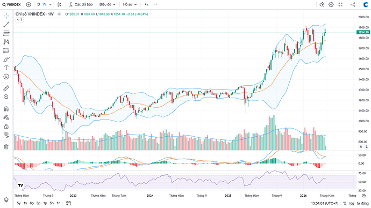Open the go to date calendar
371x208 pixels.
tap(69, 203)
